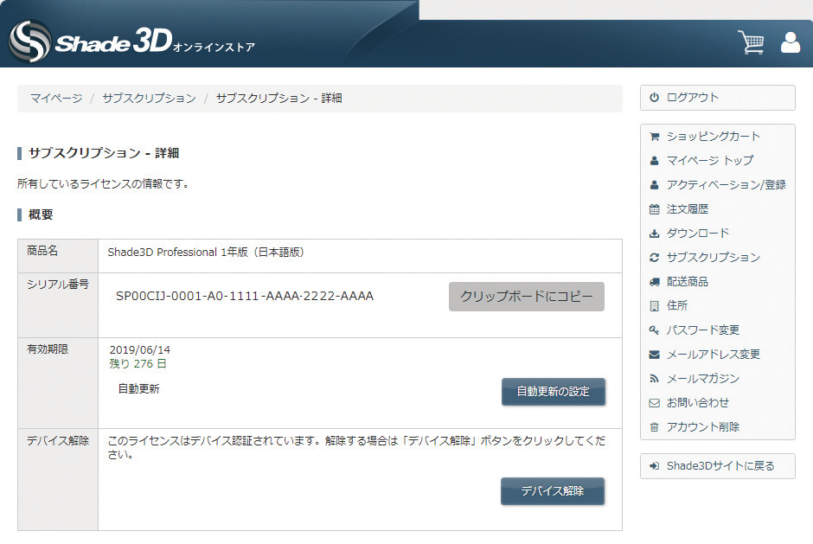Go to マイページ トップ in sidebar

pyautogui.click(x=710, y=161)
